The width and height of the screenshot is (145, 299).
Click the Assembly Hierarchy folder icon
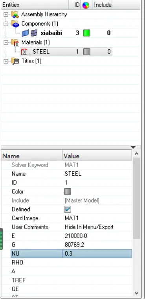pos(15,15)
